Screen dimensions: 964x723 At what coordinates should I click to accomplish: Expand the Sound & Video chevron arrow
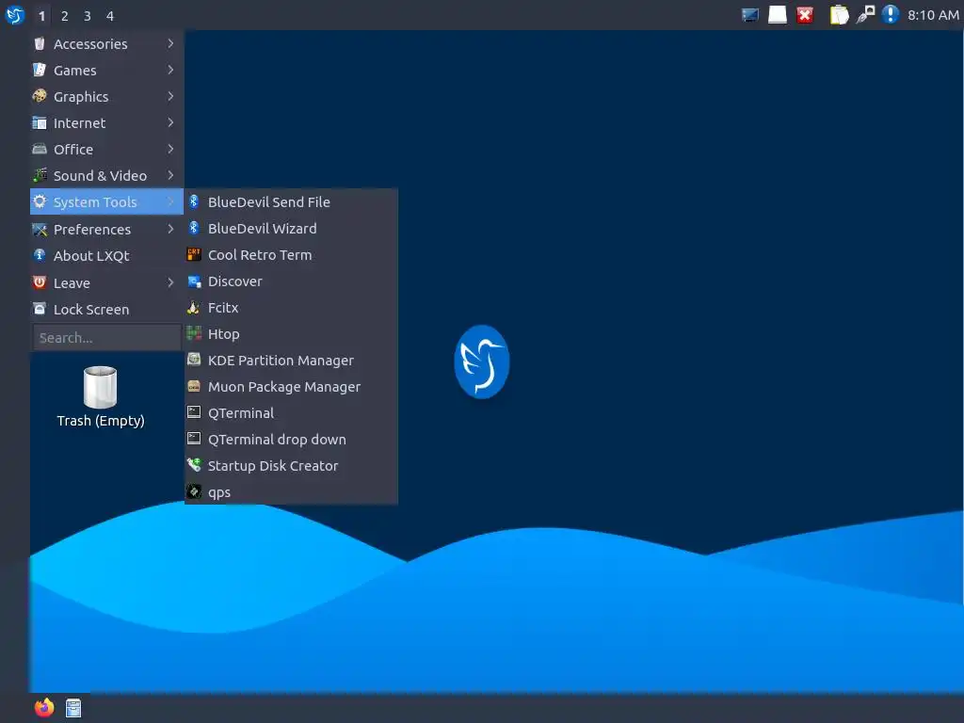click(171, 176)
